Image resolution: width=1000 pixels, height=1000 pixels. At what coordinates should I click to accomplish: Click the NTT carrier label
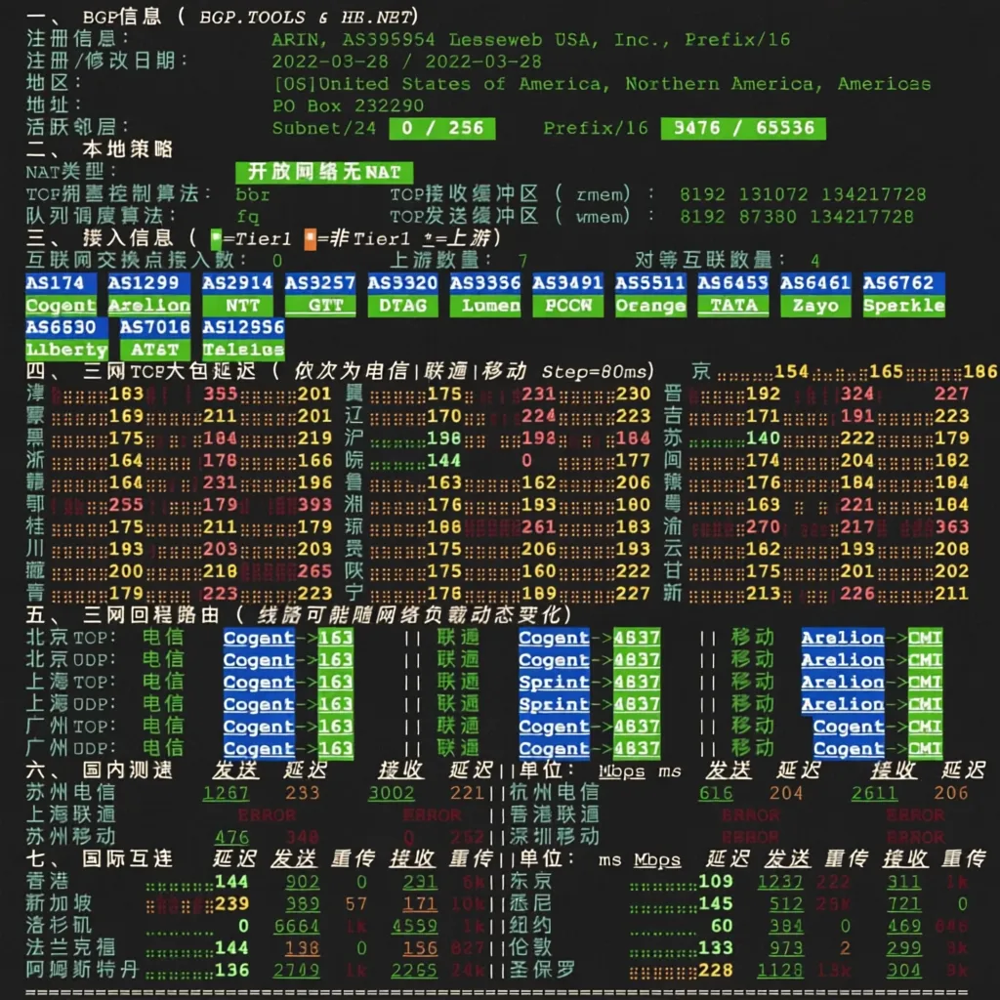tap(237, 306)
